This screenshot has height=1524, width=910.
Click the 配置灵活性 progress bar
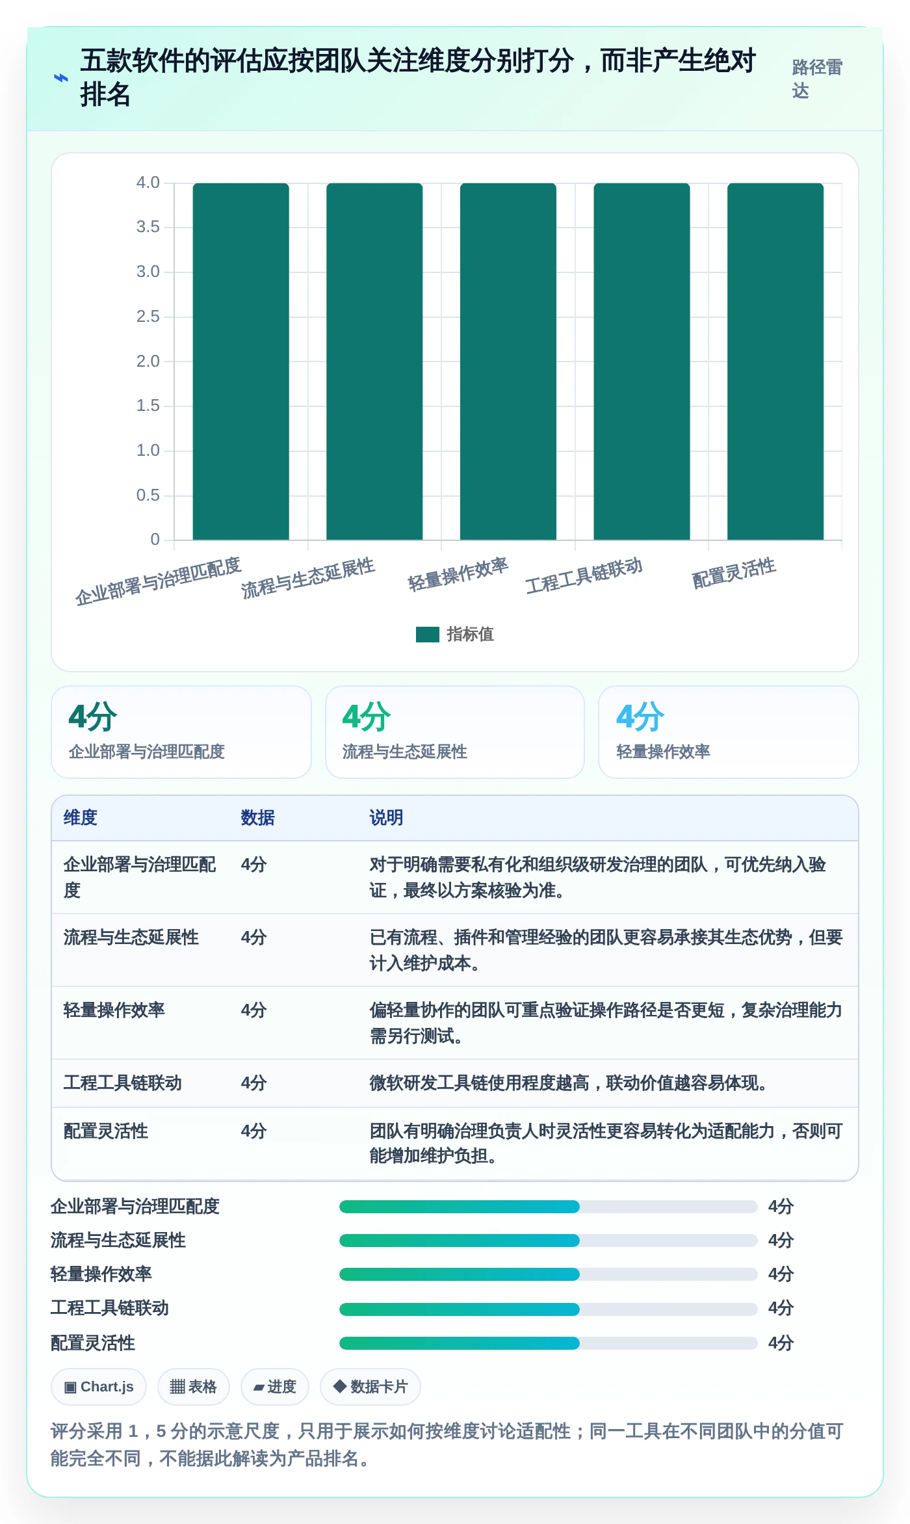[x=548, y=1343]
